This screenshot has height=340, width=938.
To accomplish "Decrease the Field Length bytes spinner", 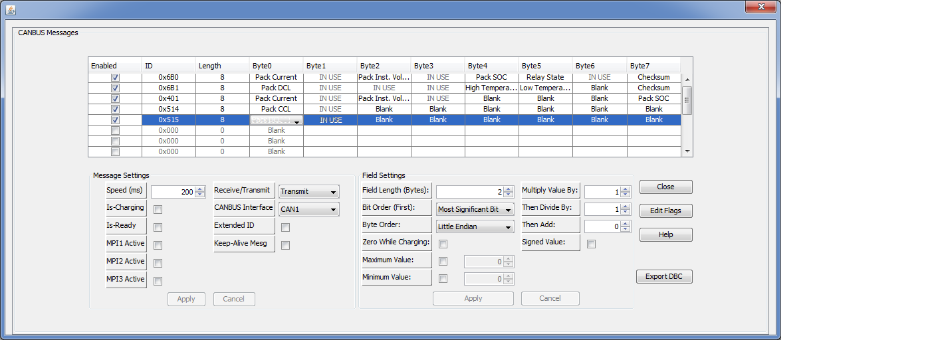I will tap(509, 195).
